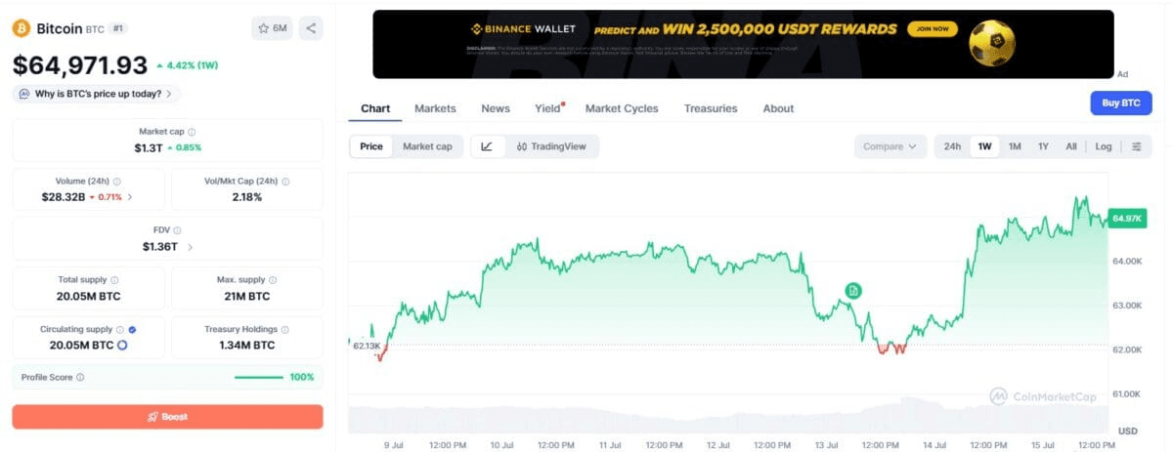Click the share icon next to 6M
The height and width of the screenshot is (452, 1173).
[x=310, y=28]
